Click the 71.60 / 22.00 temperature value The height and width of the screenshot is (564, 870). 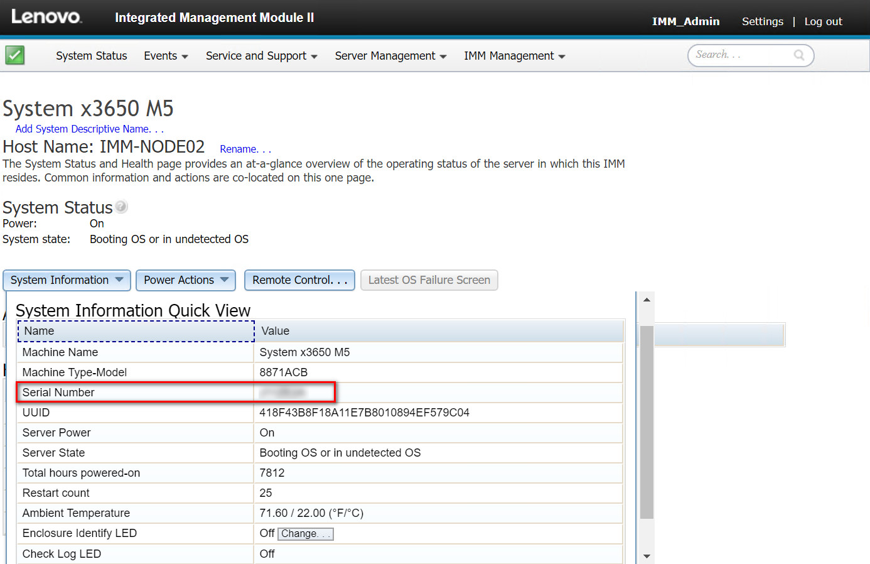click(311, 513)
